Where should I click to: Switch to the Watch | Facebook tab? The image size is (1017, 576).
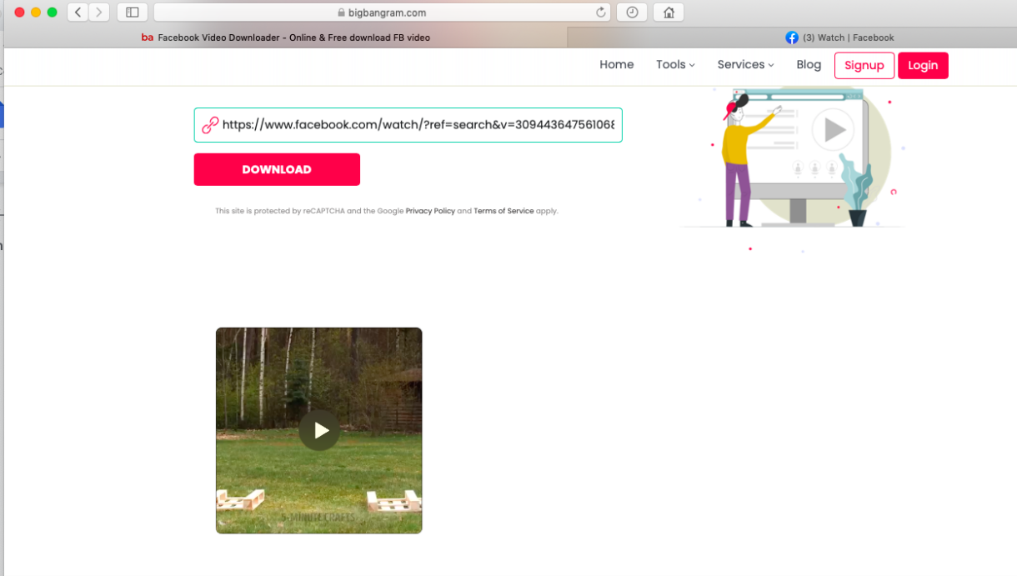[840, 38]
